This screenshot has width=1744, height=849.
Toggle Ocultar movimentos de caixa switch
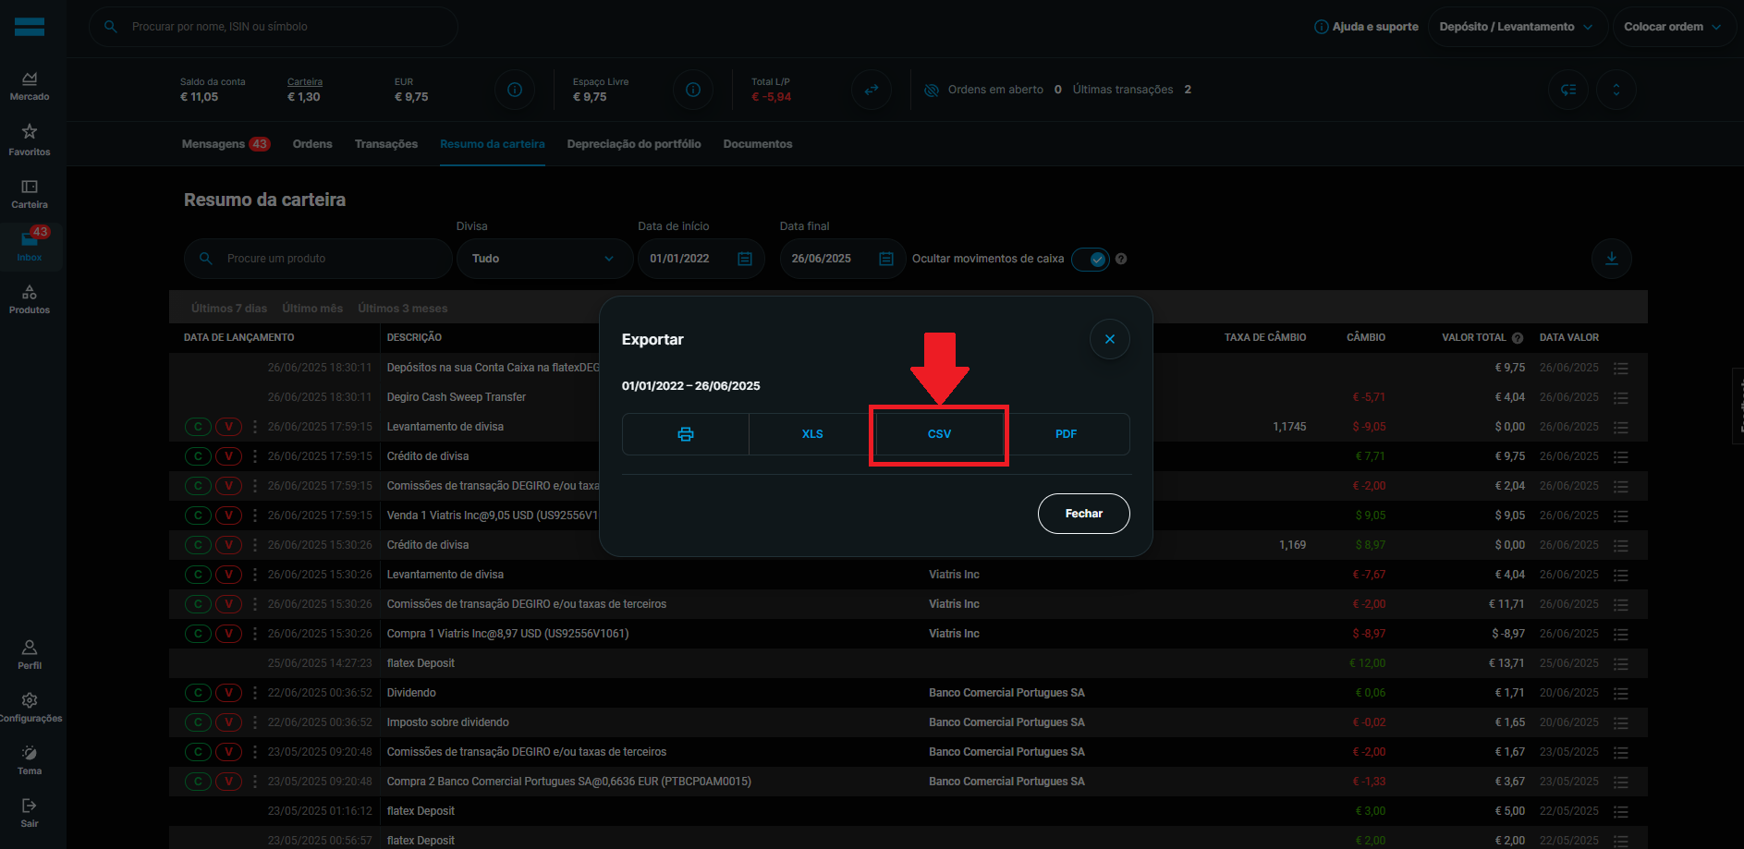point(1091,259)
